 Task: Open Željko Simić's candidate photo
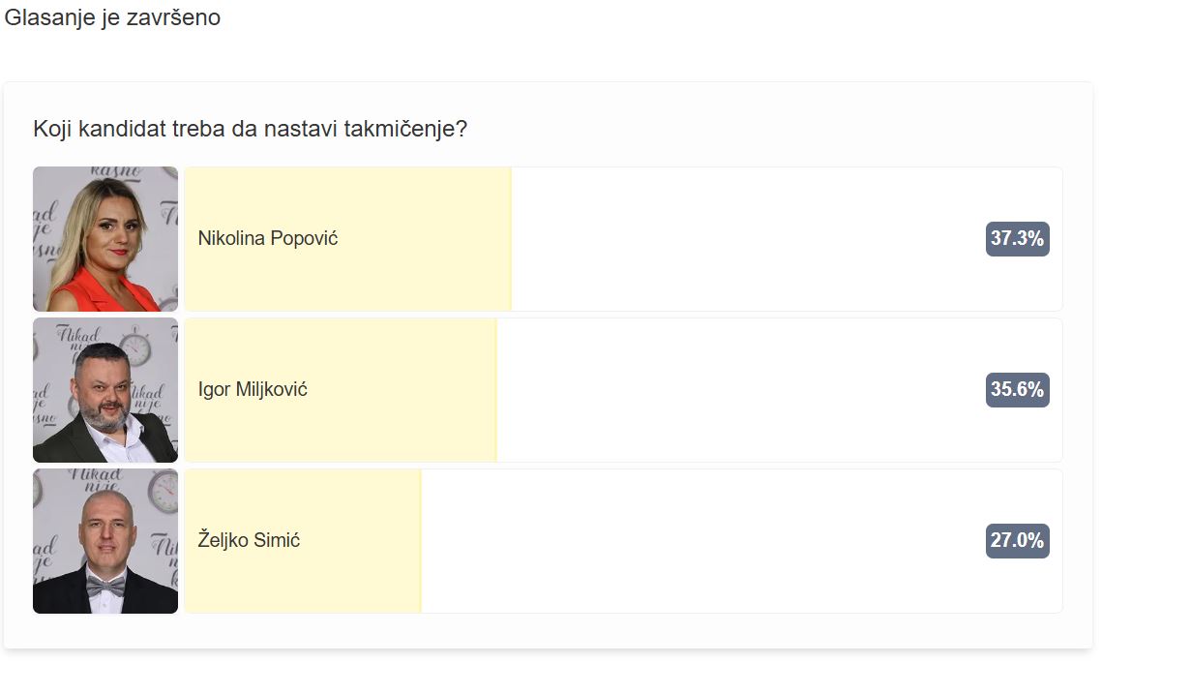coord(105,541)
